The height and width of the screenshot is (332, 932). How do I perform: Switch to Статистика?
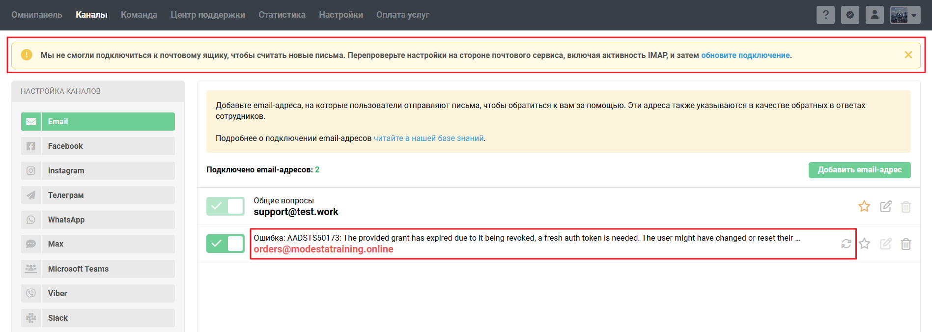coord(282,15)
